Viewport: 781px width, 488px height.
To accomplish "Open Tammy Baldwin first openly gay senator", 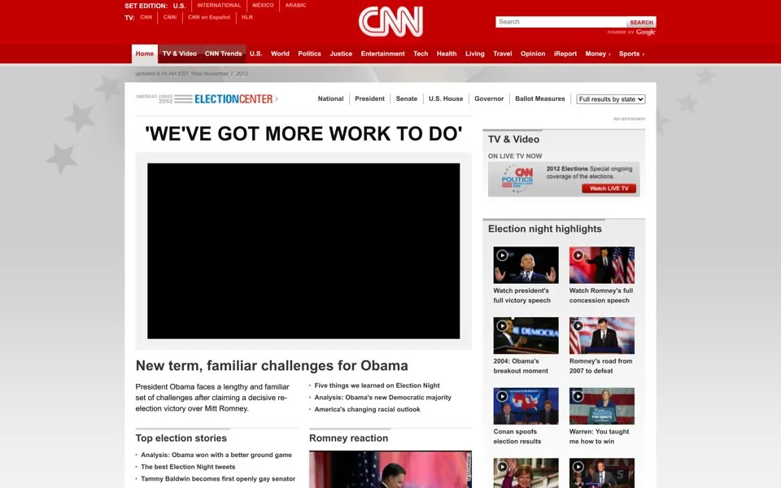I will pyautogui.click(x=218, y=478).
